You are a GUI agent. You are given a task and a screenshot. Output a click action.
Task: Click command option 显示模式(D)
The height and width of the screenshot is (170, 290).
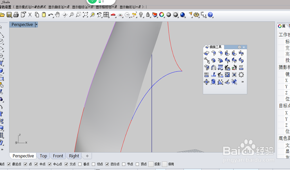[30, 7]
